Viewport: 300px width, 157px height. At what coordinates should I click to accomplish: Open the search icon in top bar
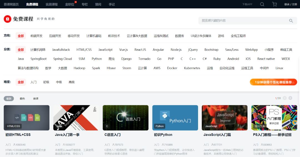click(x=262, y=4)
